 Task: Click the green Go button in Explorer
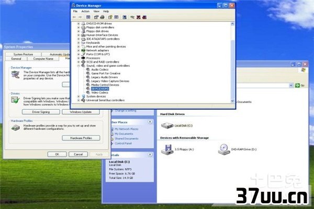[299, 85]
